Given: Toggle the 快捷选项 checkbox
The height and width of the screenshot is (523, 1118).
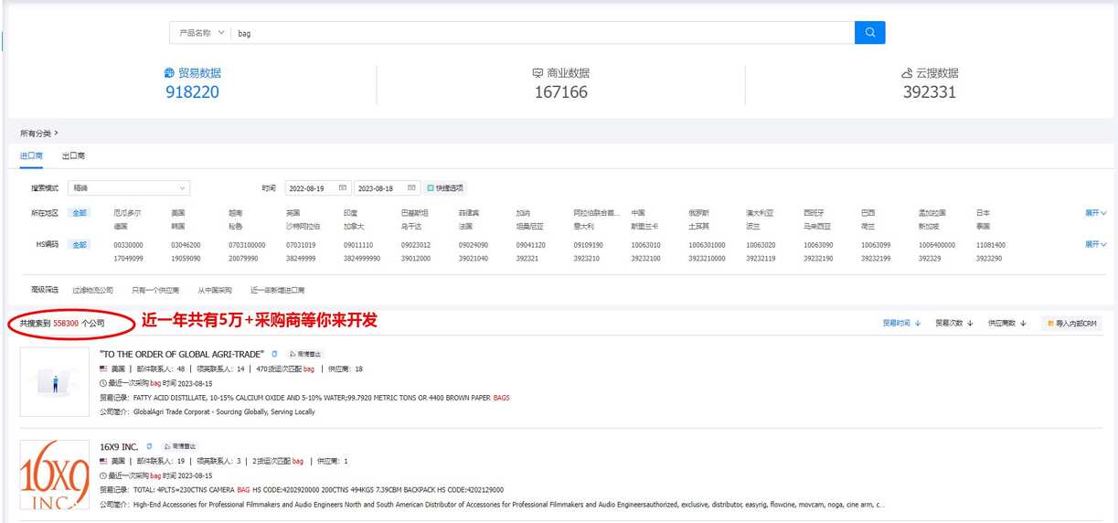Looking at the screenshot, I should coord(431,187).
